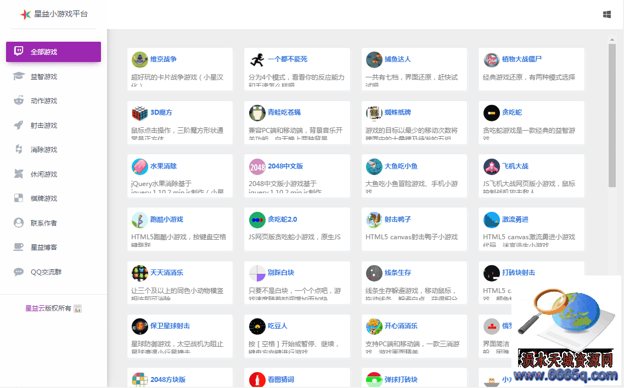The width and height of the screenshot is (624, 388).
Task: Click the card icon of 蜘蛛纸牌
Action: point(374,113)
